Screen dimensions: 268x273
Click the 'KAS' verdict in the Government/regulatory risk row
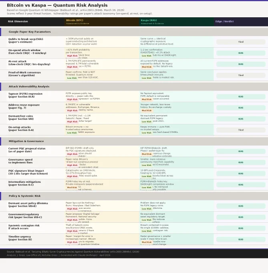[x=241, y=217]
